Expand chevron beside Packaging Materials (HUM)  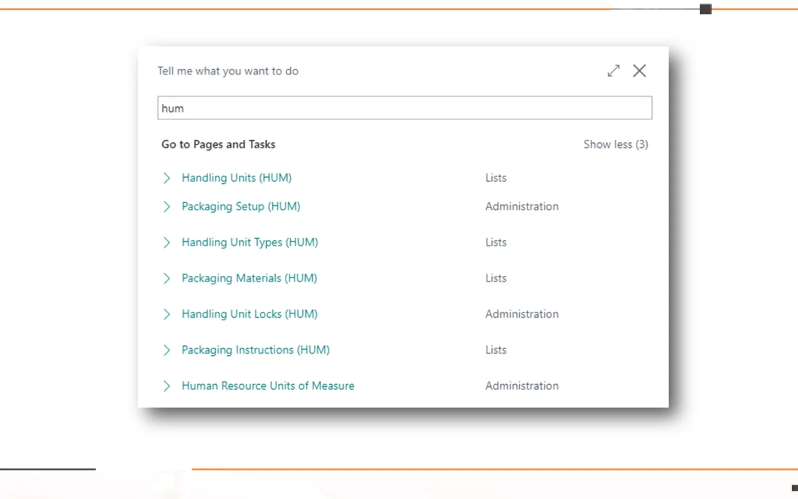(167, 278)
